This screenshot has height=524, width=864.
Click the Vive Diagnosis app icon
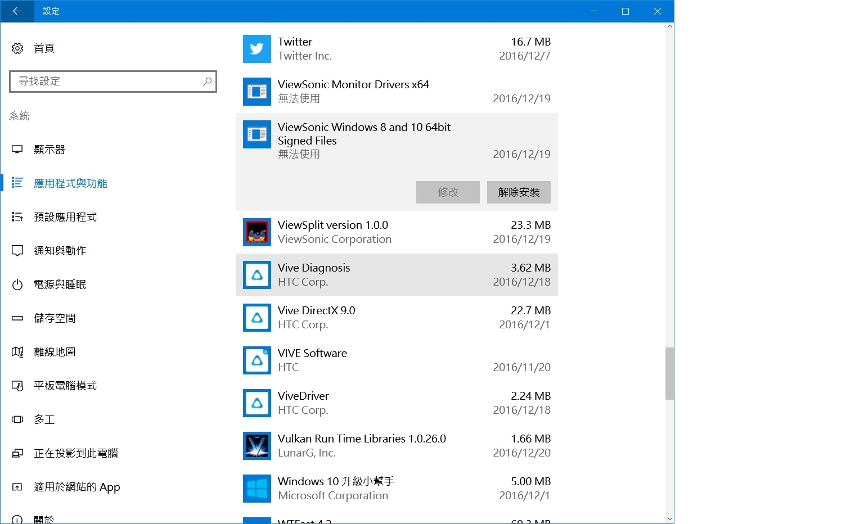coord(257,275)
